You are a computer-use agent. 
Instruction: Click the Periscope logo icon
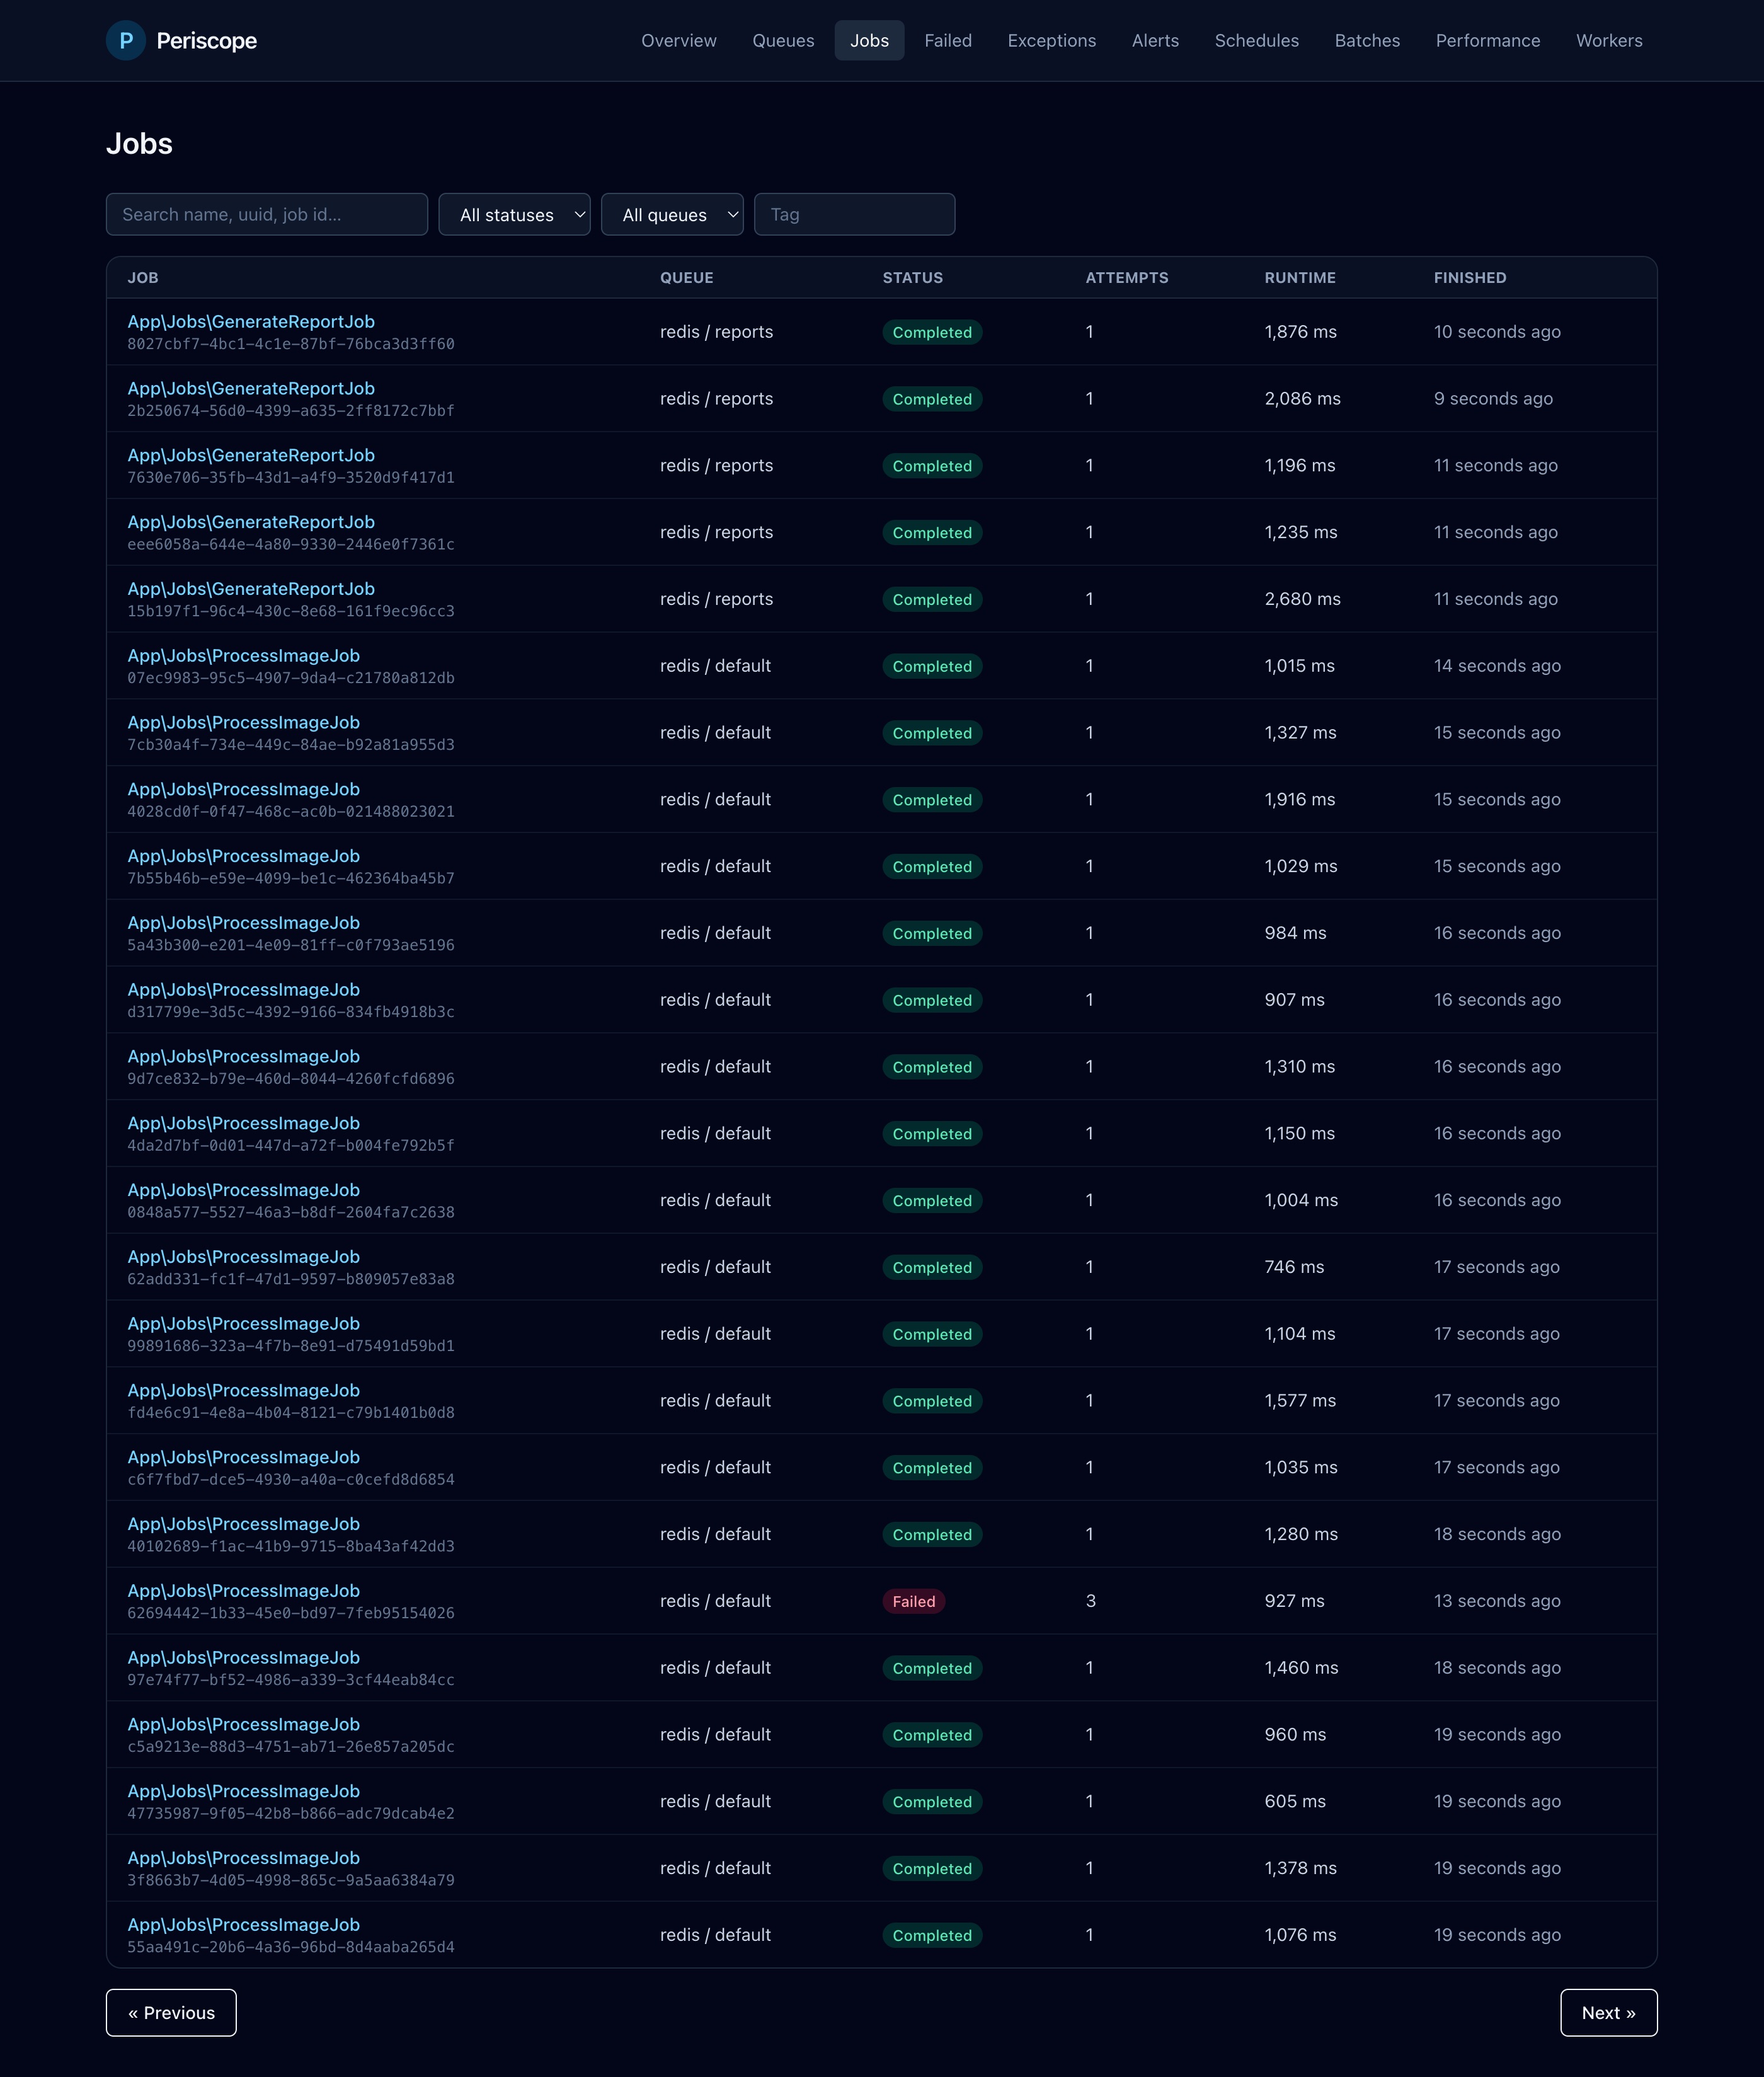(x=126, y=40)
